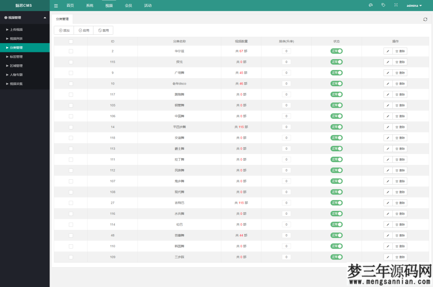
Task: Toggle the status switch for 广场舞
Action: 336,73
